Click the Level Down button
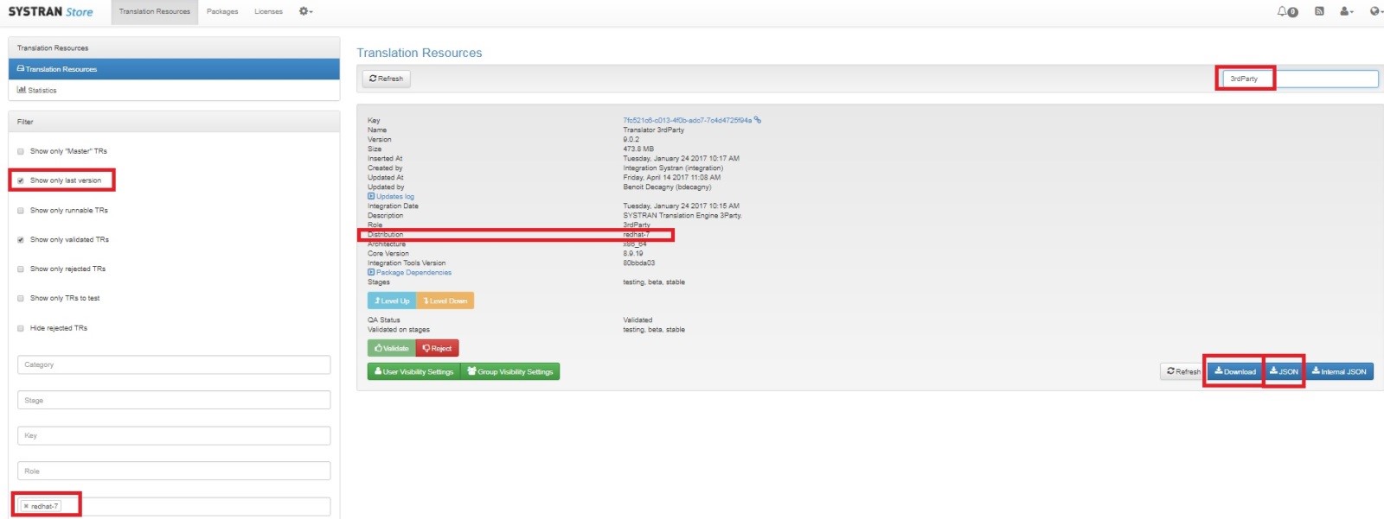The image size is (1384, 519). click(x=445, y=301)
